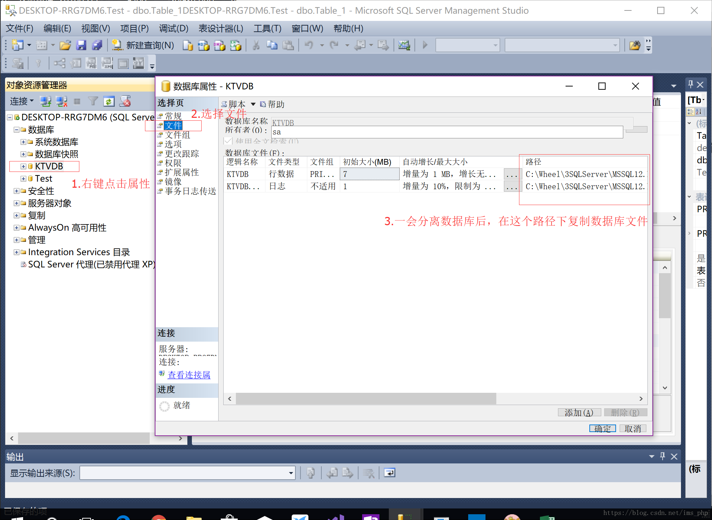Expand the 安全性 (Security) tree node
The width and height of the screenshot is (712, 520).
point(17,191)
